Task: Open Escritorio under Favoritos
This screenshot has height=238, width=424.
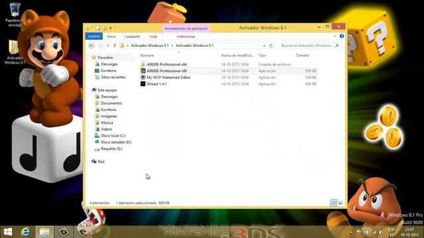Action: [x=109, y=71]
